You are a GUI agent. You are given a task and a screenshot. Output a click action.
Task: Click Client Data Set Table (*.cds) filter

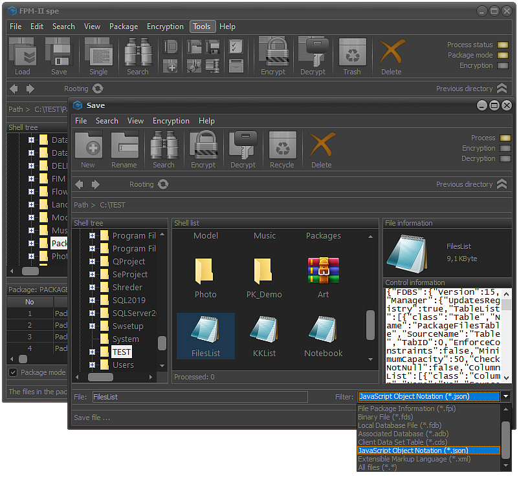click(429, 442)
